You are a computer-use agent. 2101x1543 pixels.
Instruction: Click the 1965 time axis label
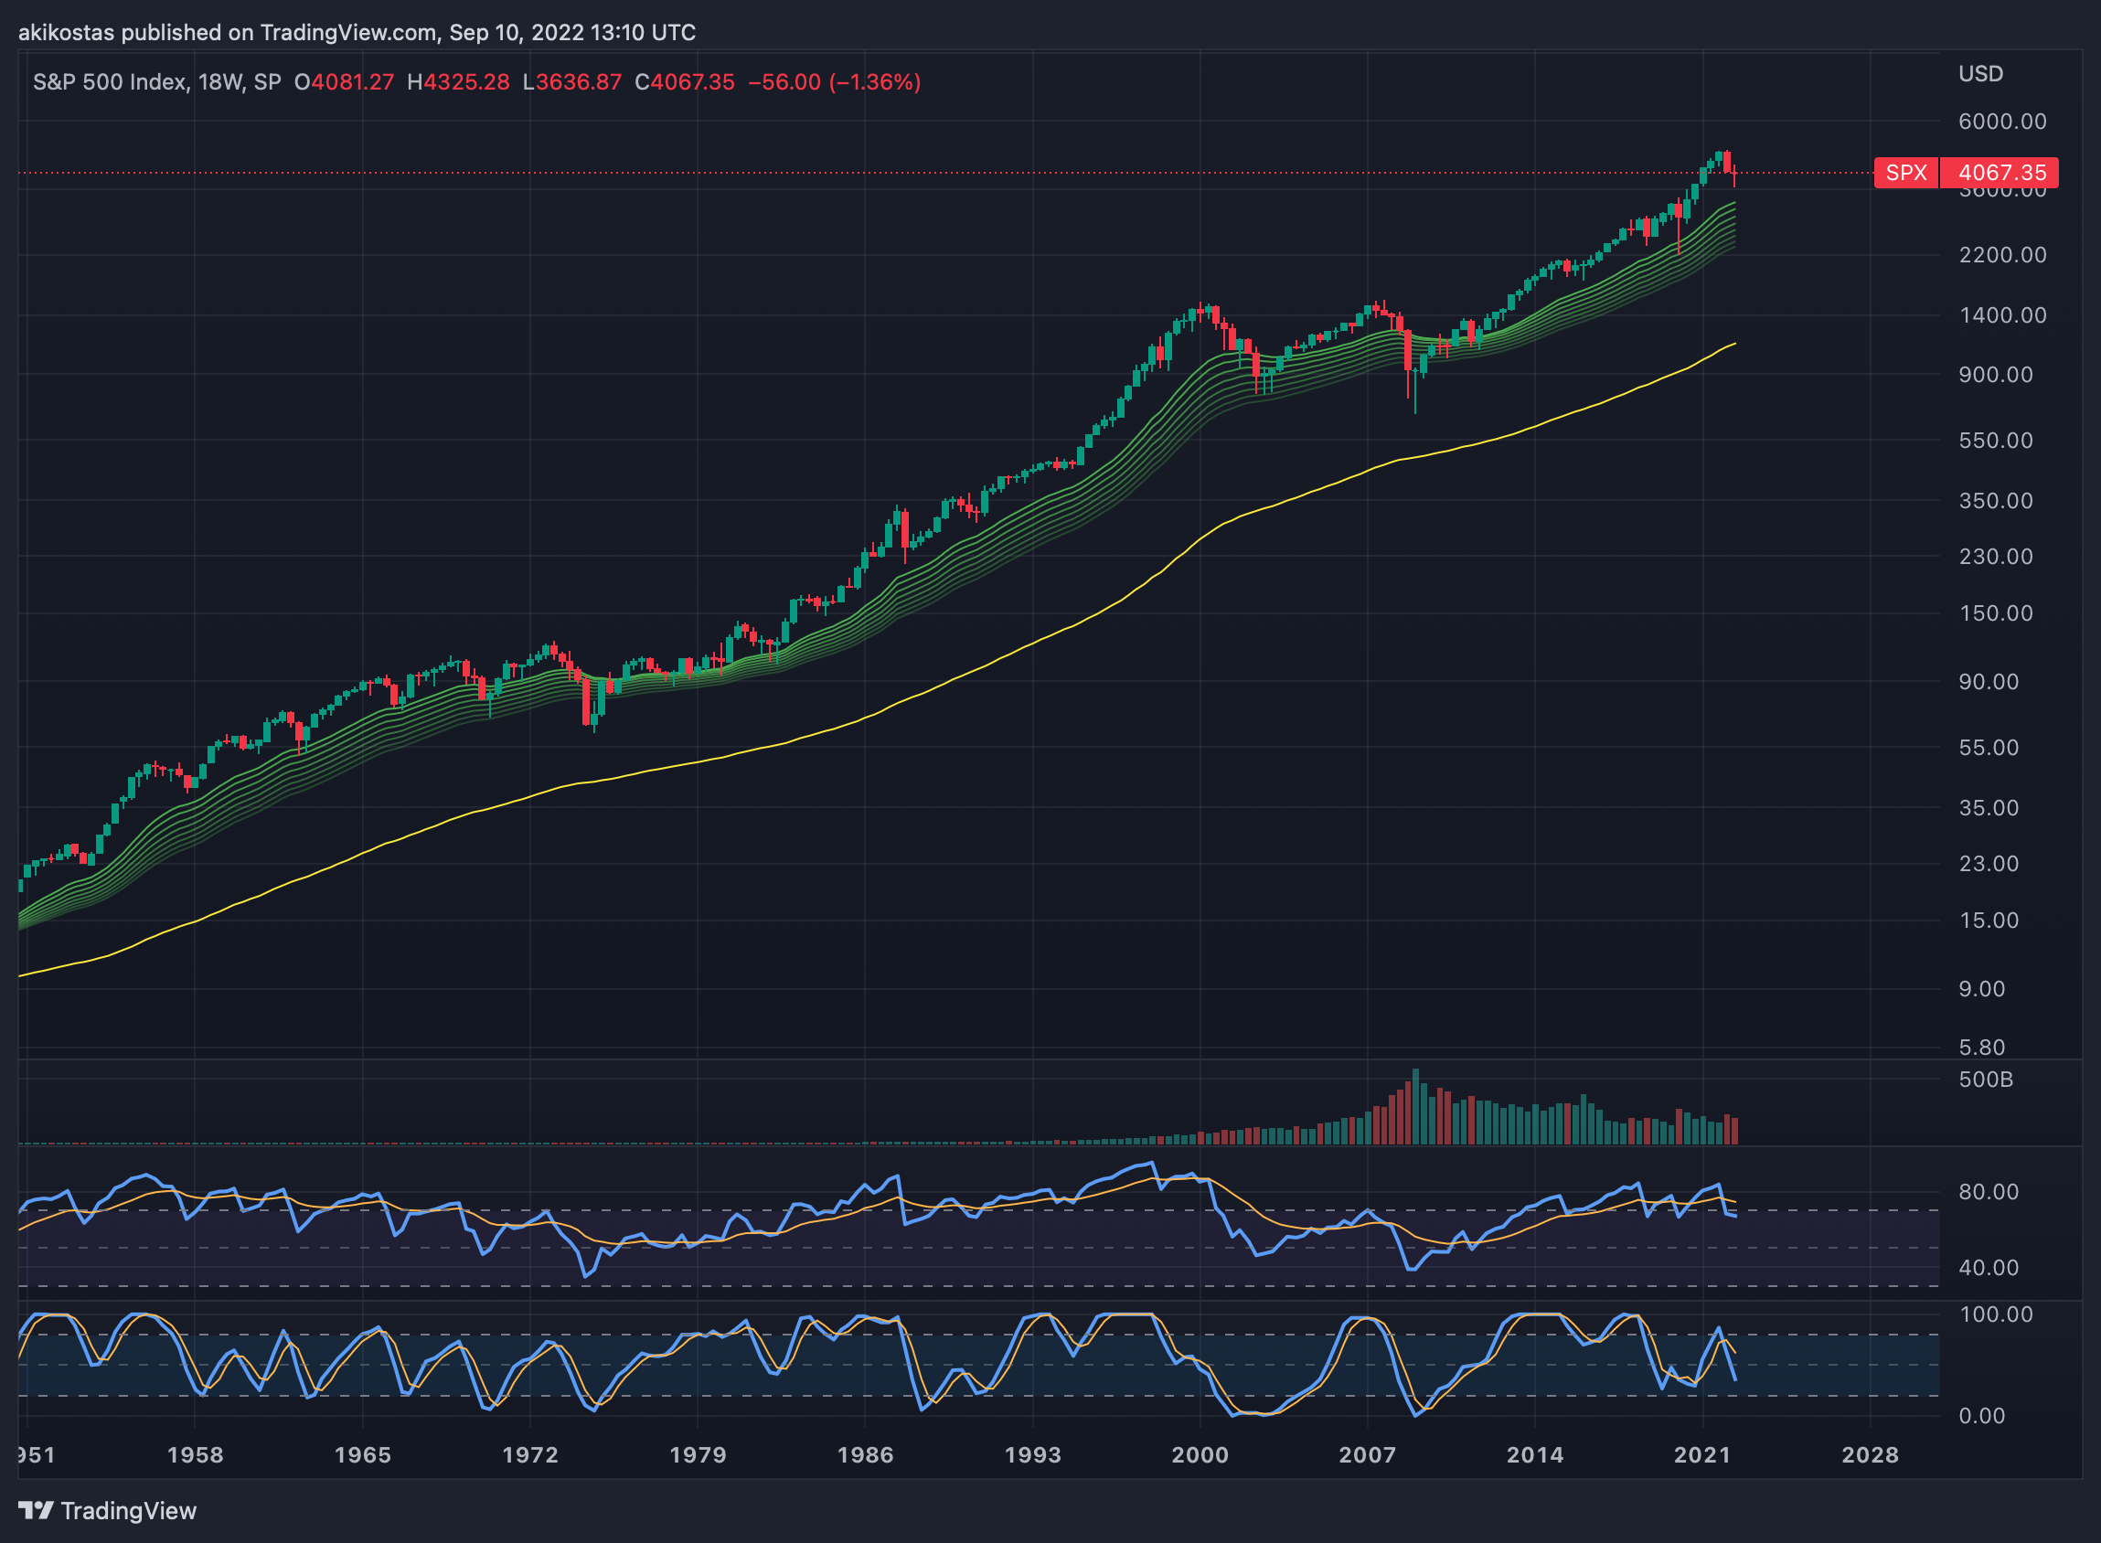tap(362, 1455)
